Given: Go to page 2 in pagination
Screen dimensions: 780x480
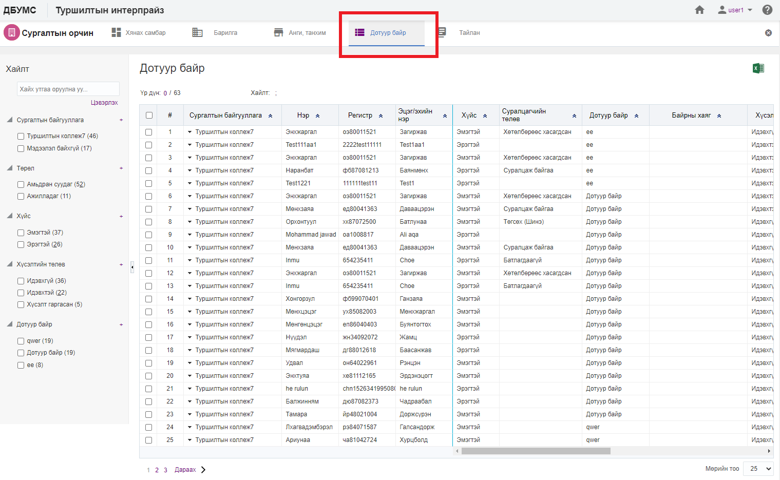Looking at the screenshot, I should [x=157, y=470].
